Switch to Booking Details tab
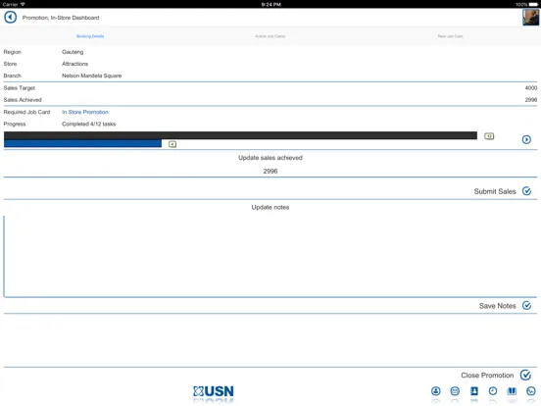 tap(90, 36)
